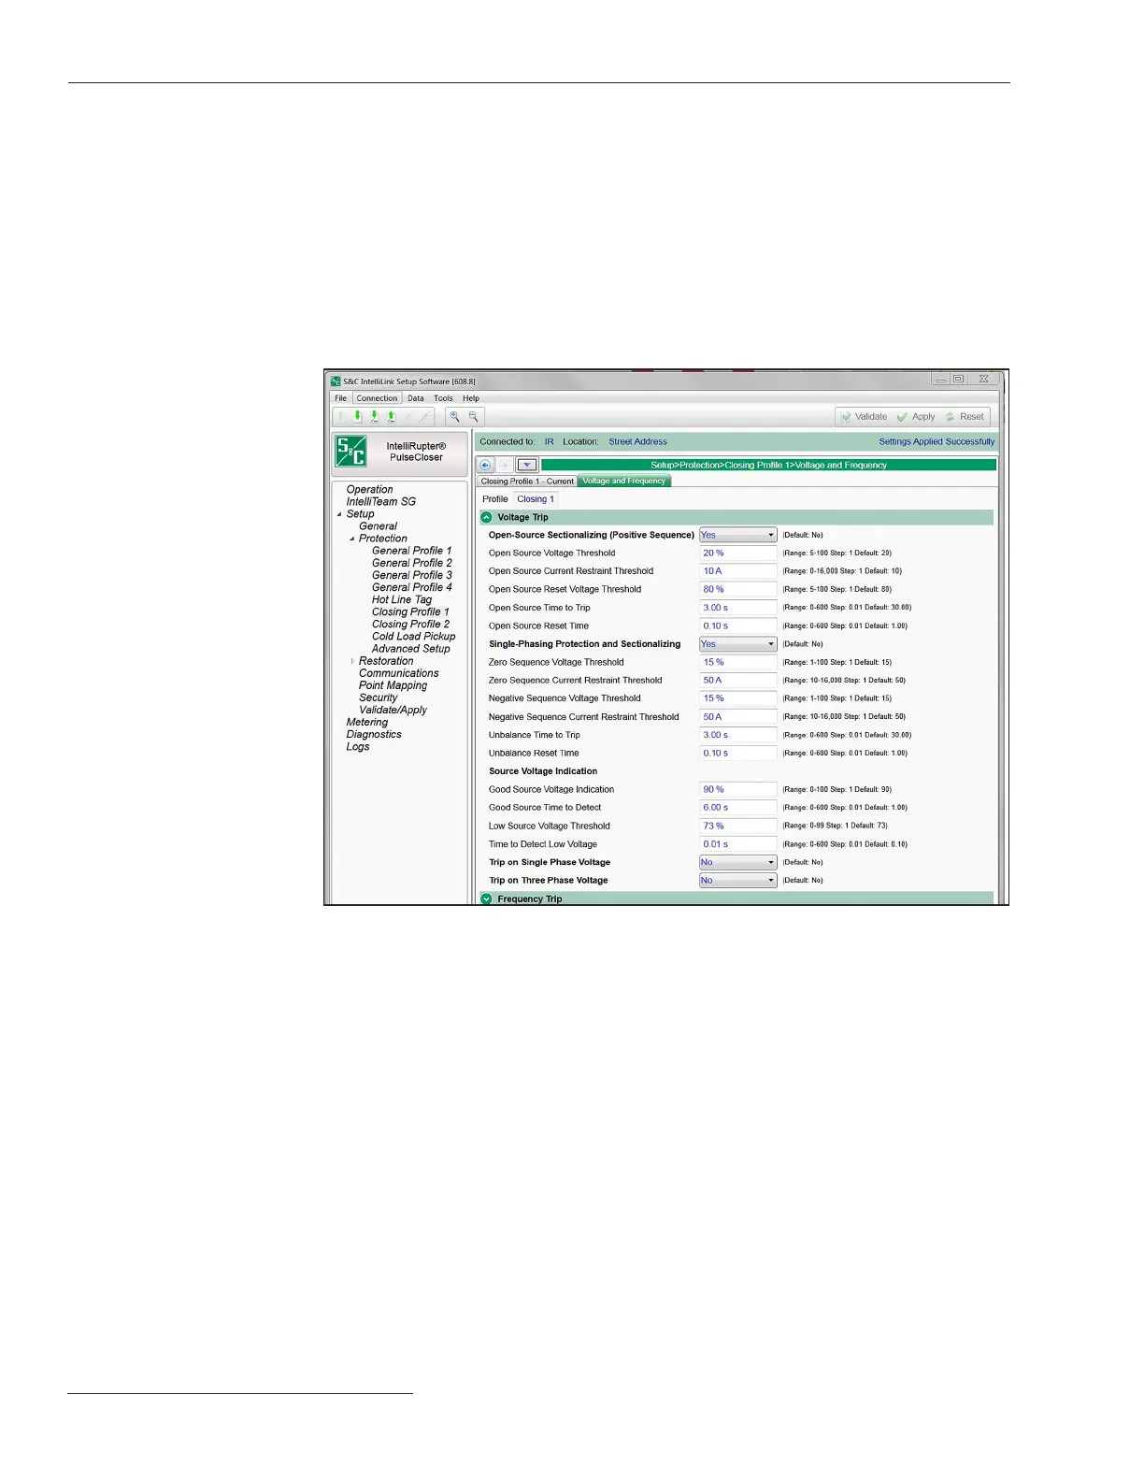Viewport: 1144px width, 1481px height.
Task: Expand the Frequency Trip section chevron
Action: 486,899
